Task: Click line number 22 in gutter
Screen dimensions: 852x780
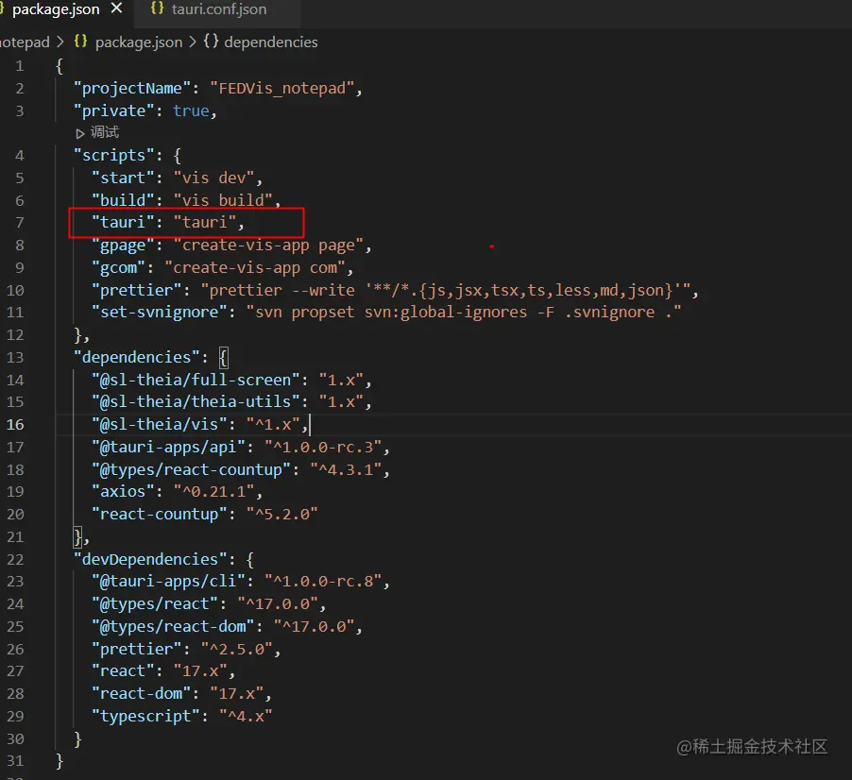Action: coord(15,560)
